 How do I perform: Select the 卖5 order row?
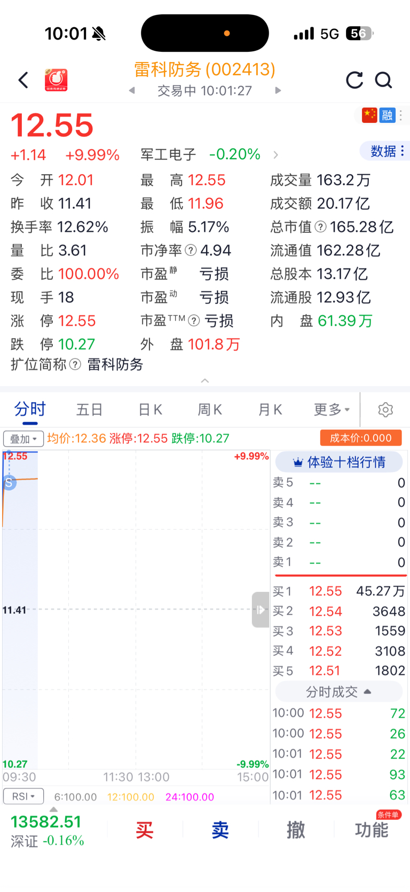339,483
